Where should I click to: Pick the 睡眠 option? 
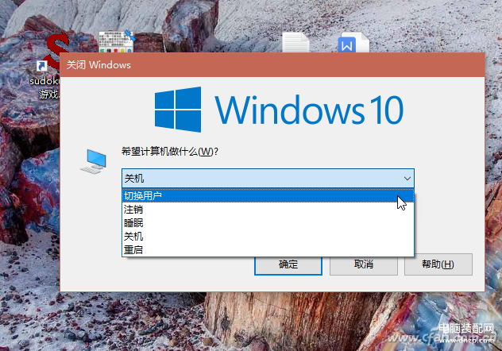268,222
